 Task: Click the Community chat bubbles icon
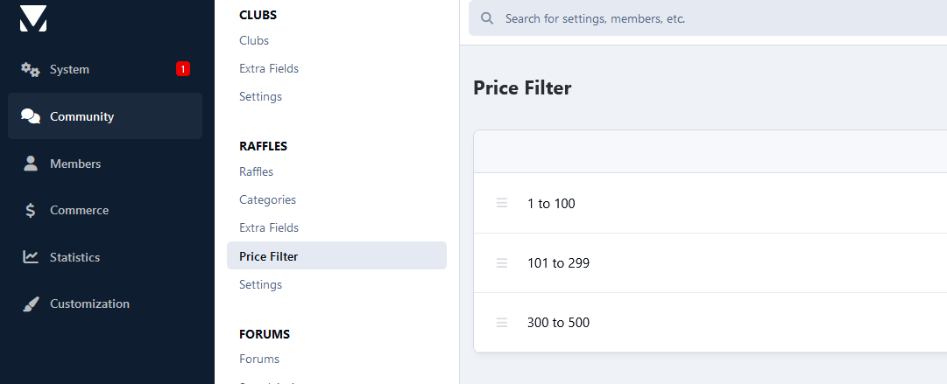(30, 116)
